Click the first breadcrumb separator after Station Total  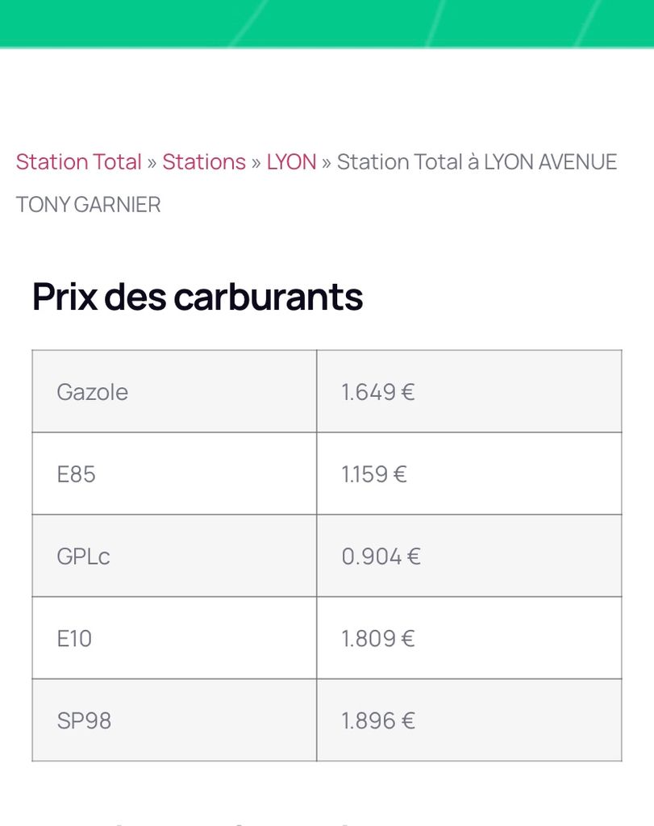[x=152, y=163]
